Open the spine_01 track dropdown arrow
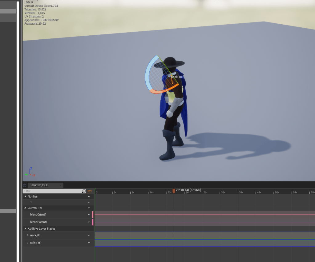The width and height of the screenshot is (315, 262). pos(89,243)
